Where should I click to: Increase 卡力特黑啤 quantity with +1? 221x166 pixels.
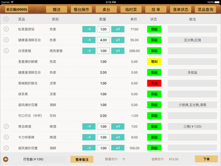(118, 137)
